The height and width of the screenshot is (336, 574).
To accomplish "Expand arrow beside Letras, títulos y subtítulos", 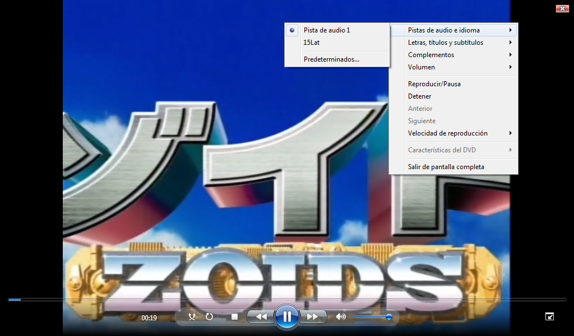I will [510, 43].
